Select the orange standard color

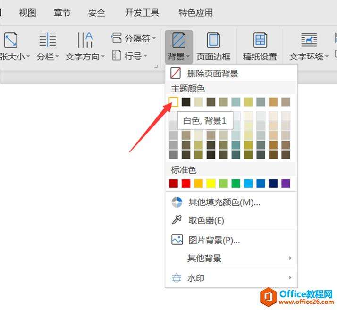coord(198,184)
